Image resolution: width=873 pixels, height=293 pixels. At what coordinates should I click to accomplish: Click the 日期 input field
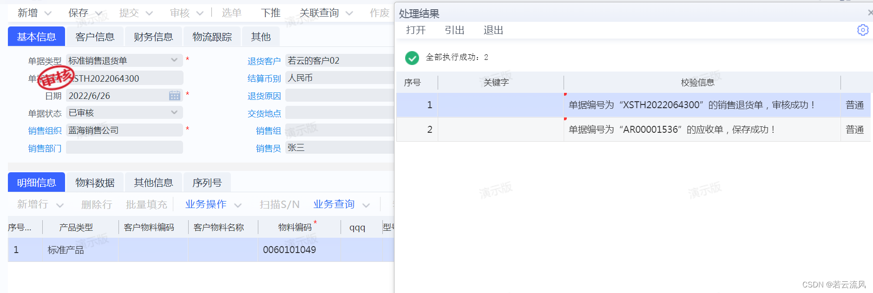coord(125,96)
